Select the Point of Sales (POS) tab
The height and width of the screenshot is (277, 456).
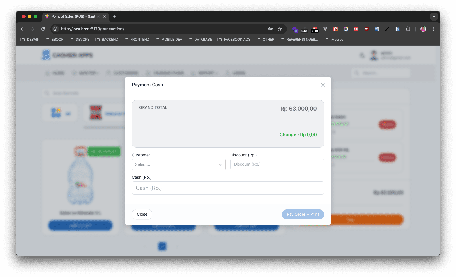click(75, 17)
